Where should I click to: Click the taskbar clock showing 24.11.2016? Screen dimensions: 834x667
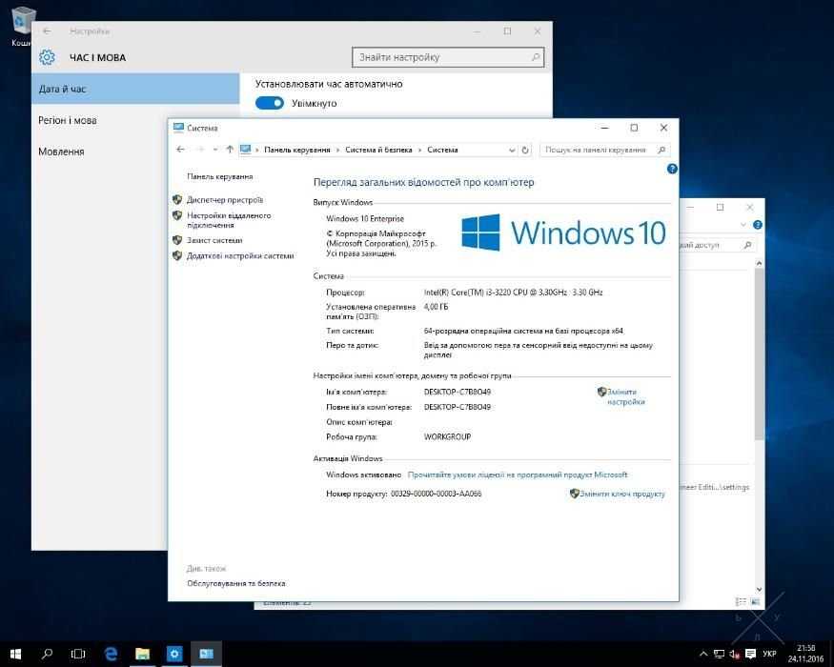point(805,654)
